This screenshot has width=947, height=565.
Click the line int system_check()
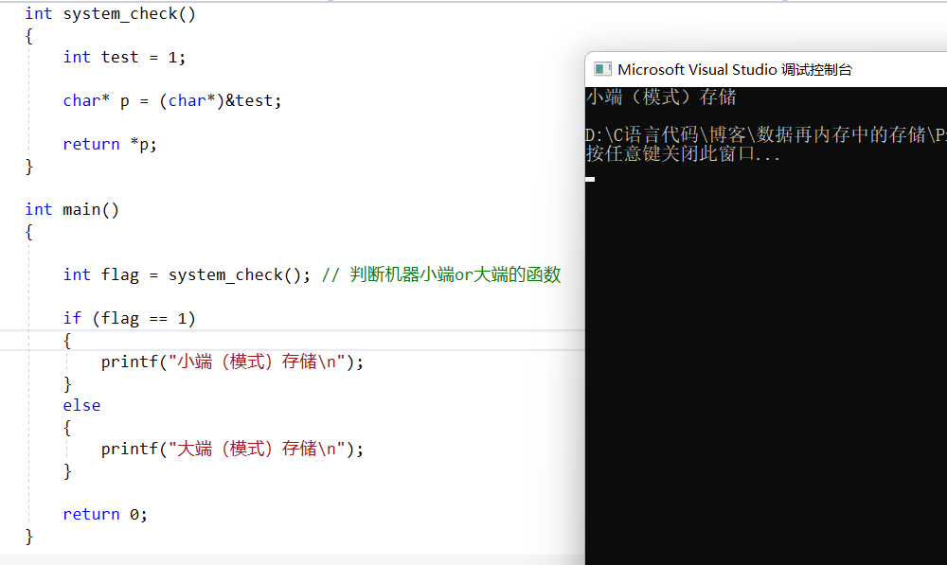[x=111, y=14]
